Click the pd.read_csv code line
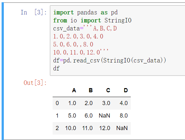Screen dimensions: 185x140 (110, 60)
